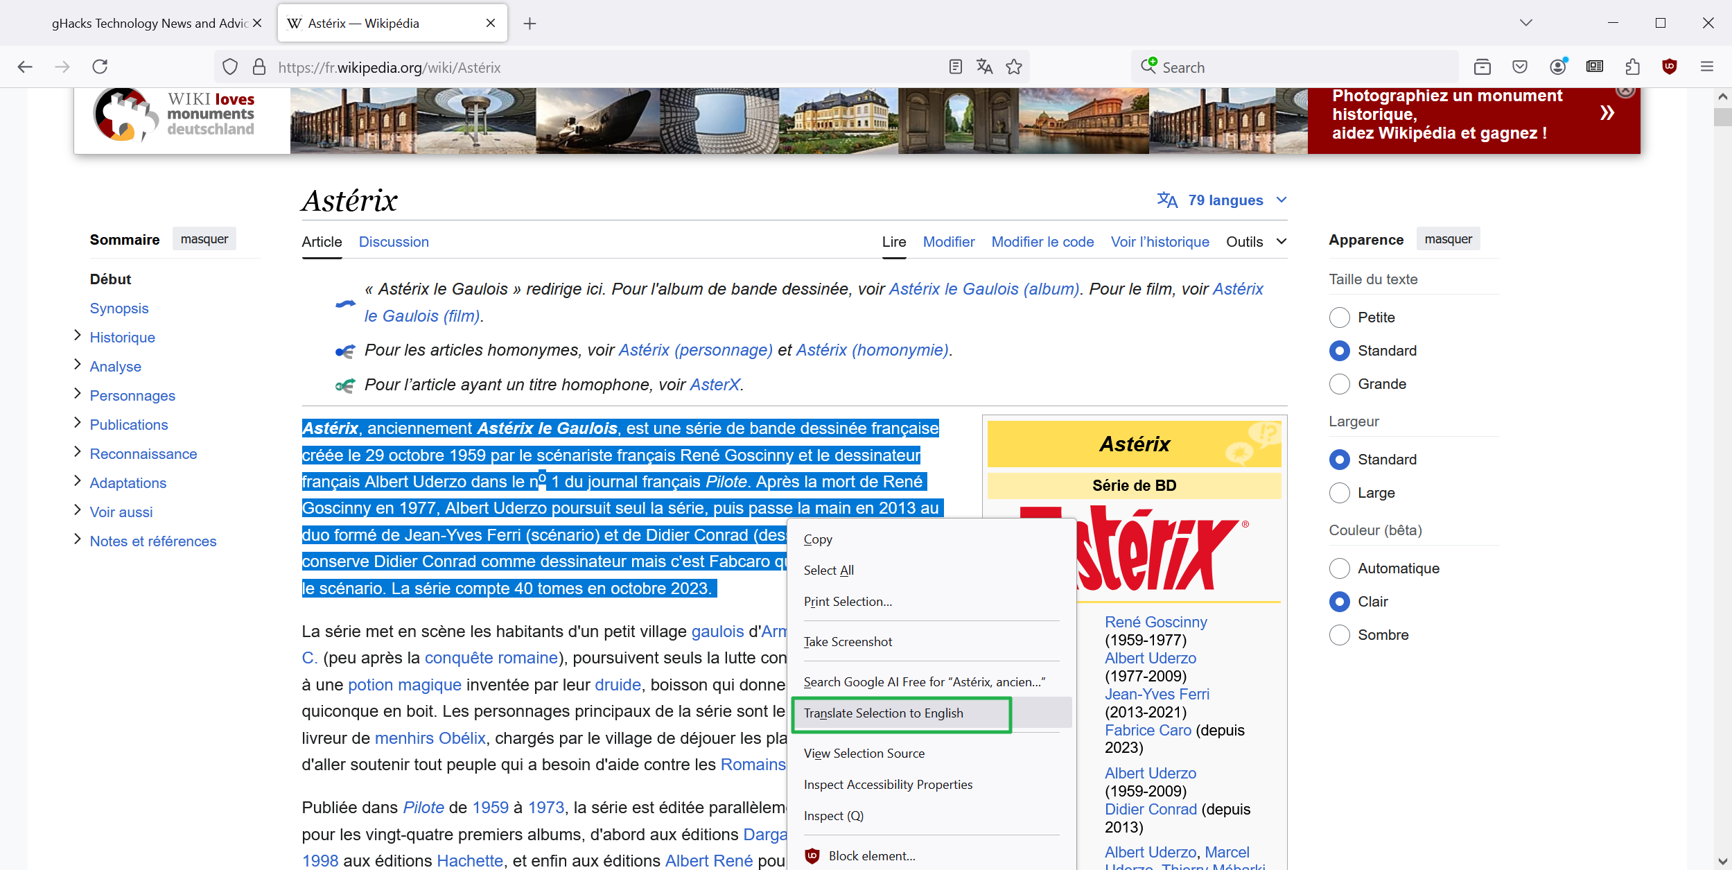This screenshot has width=1732, height=870.
Task: Open the Modifier le code tab
Action: click(x=1042, y=242)
